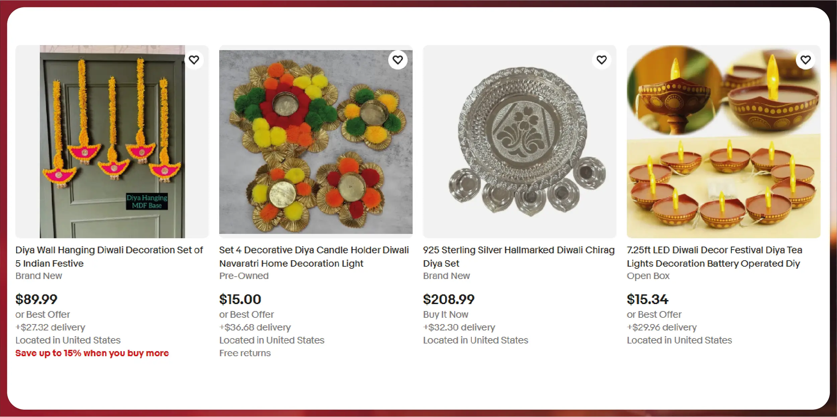Viewport: 837px width, 417px height.
Task: Click the $15.00 price
Action: [240, 299]
